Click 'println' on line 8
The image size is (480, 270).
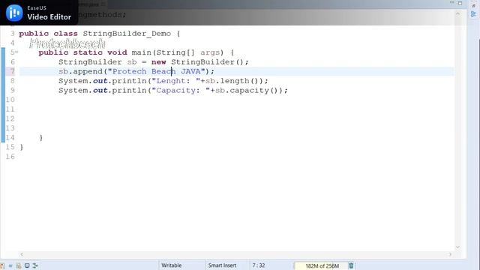tap(129, 81)
